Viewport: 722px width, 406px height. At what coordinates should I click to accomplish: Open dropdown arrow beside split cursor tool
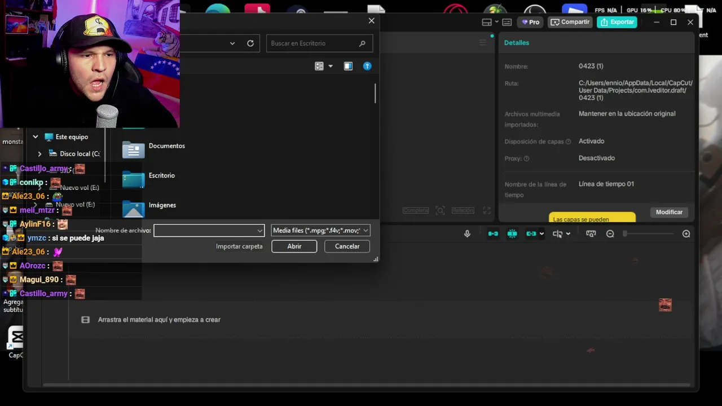(568, 233)
